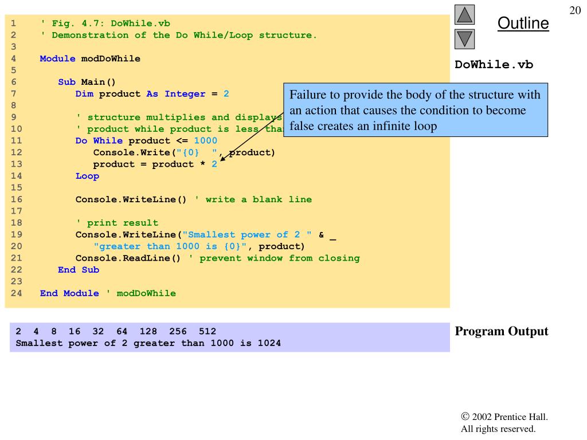587x440 pixels.
Task: Select 'Dim product As Integer = 2' line
Action: (x=152, y=94)
